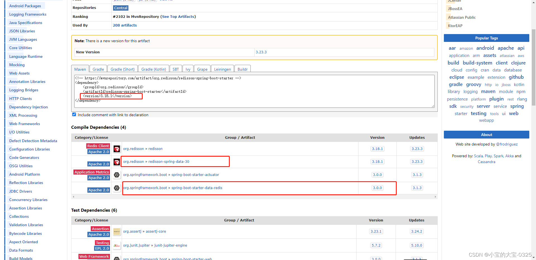Image resolution: width=536 pixels, height=260 pixels.
Task: Click the redisson-spring-data-30 logo icon
Action: (x=117, y=162)
